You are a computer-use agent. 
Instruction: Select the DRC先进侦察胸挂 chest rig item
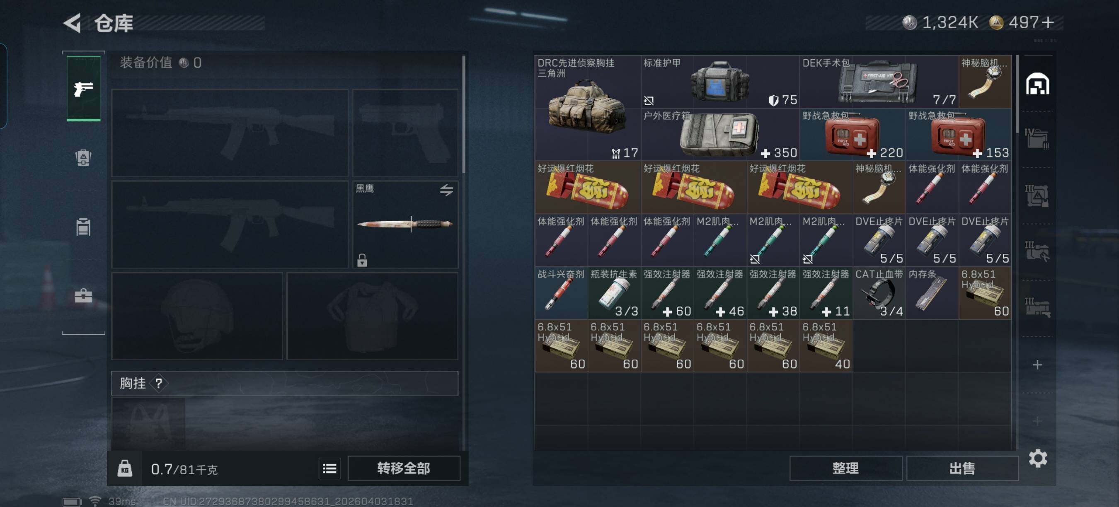[x=587, y=108]
